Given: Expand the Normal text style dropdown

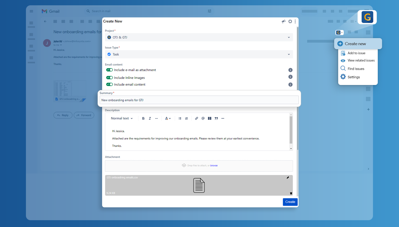Looking at the screenshot, I should pyautogui.click(x=122, y=118).
